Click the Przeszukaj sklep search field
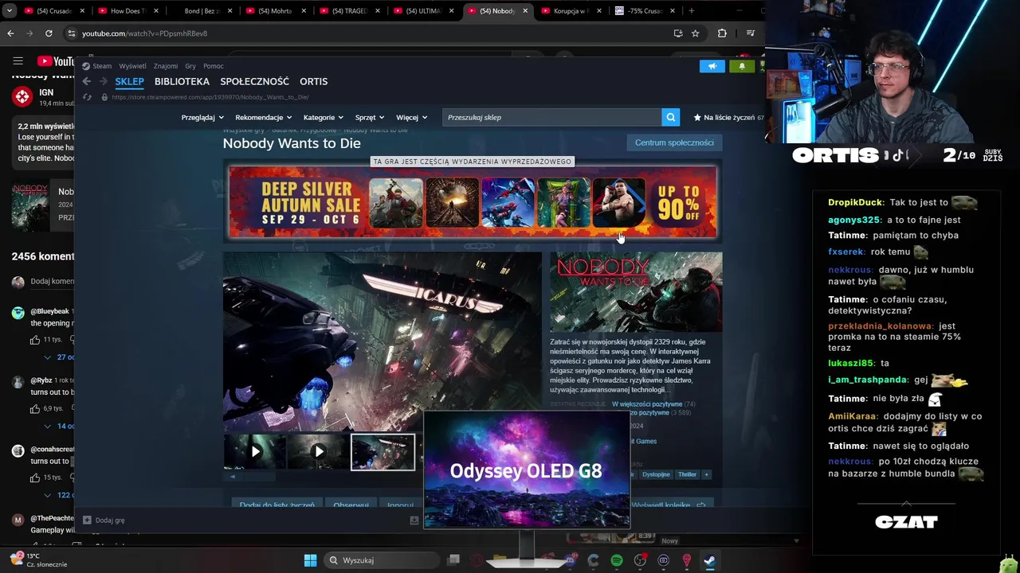The height and width of the screenshot is (573, 1020). tap(552, 117)
